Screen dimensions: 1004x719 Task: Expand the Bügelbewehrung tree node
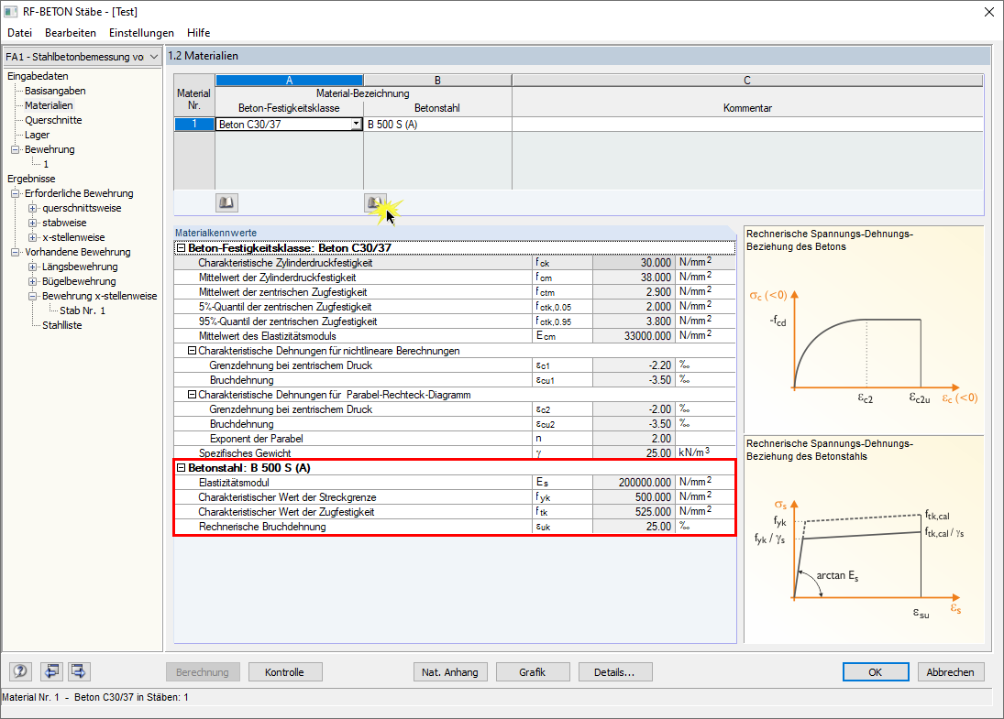point(33,281)
